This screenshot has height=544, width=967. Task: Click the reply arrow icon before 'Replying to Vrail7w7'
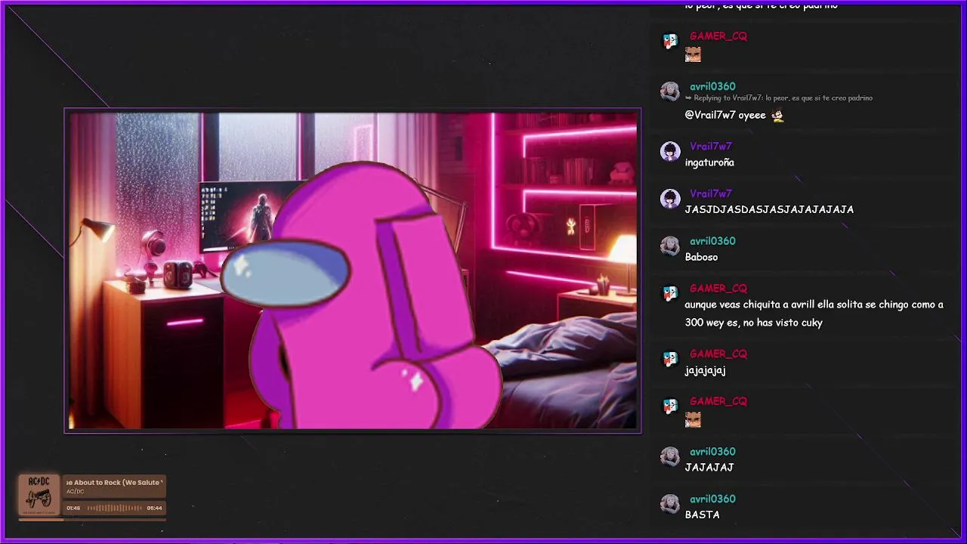point(688,98)
